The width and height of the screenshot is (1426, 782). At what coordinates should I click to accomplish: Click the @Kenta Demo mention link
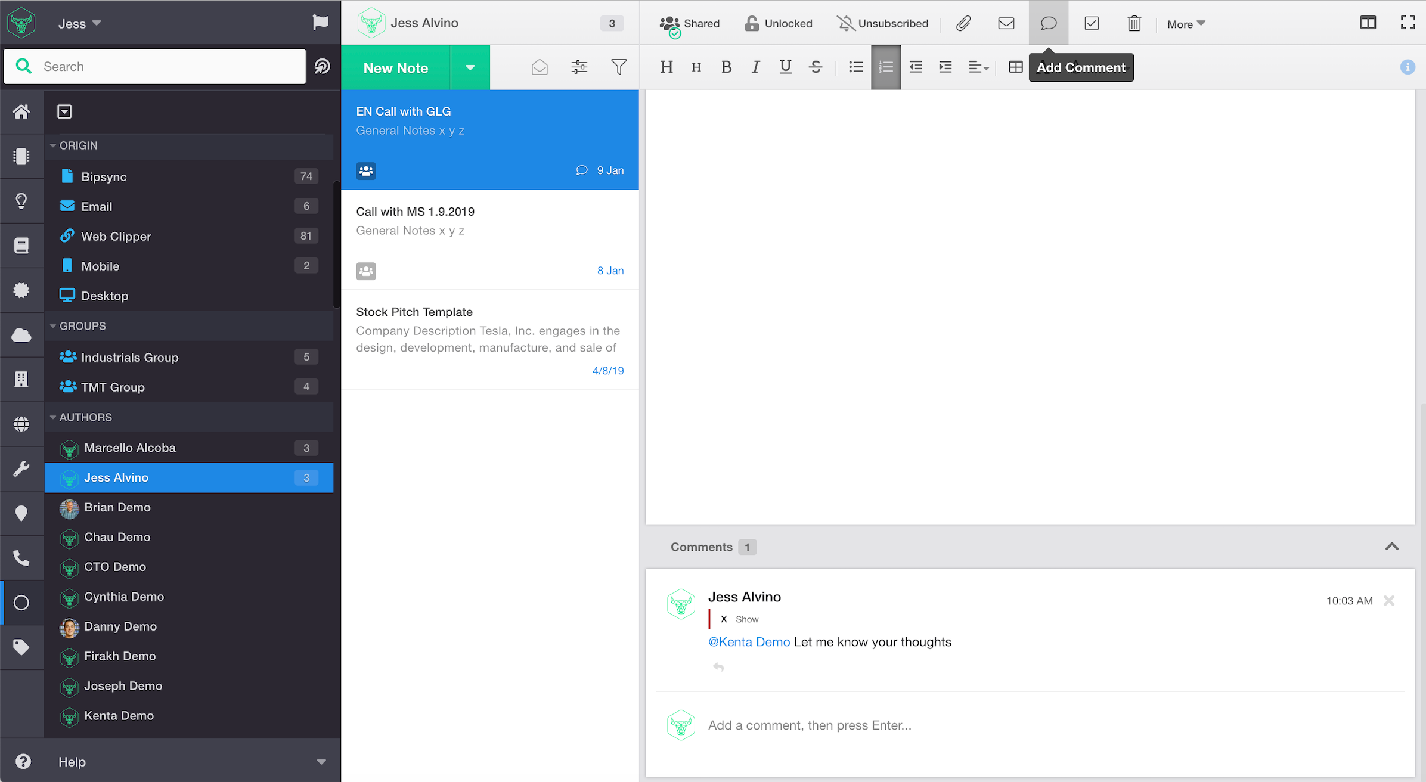pos(749,642)
